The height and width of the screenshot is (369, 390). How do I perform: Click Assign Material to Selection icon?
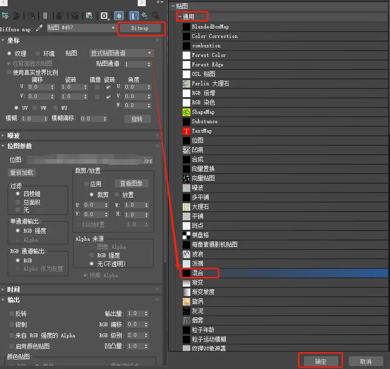tap(31, 16)
